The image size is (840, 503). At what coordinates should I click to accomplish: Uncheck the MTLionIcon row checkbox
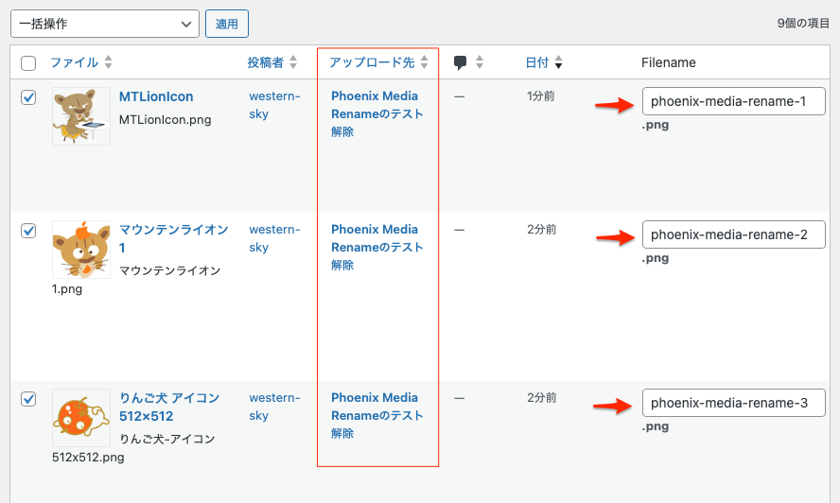coord(28,96)
